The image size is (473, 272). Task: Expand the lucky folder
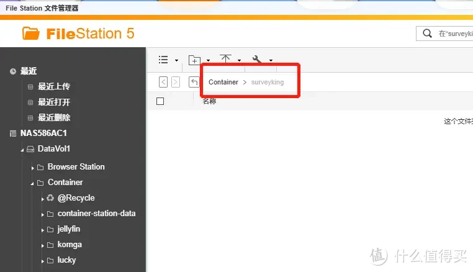click(43, 261)
